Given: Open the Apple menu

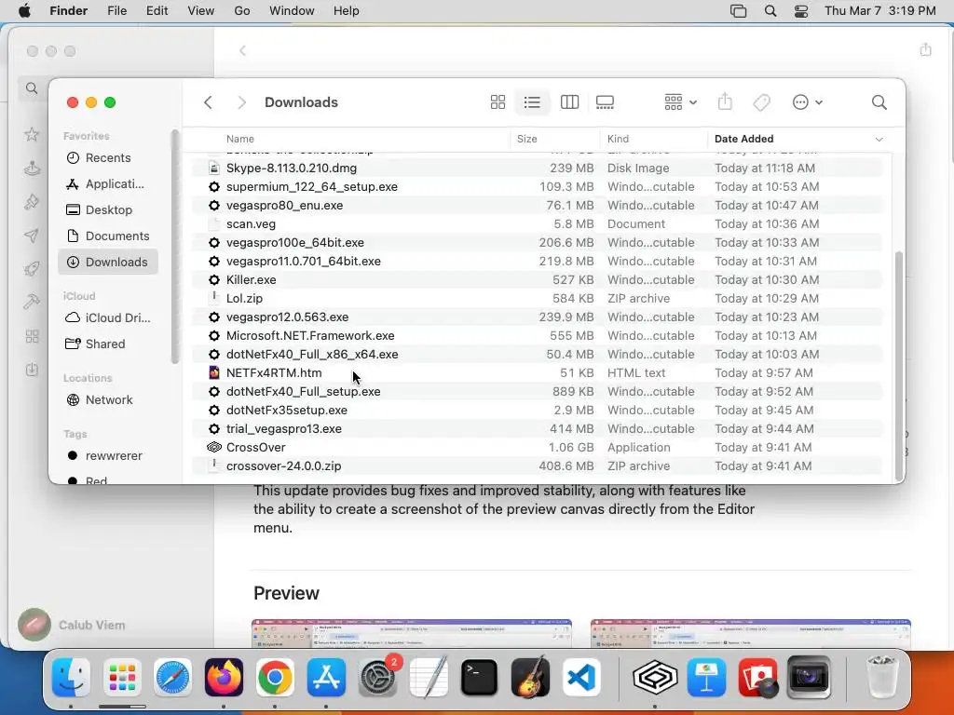Looking at the screenshot, I should [25, 11].
